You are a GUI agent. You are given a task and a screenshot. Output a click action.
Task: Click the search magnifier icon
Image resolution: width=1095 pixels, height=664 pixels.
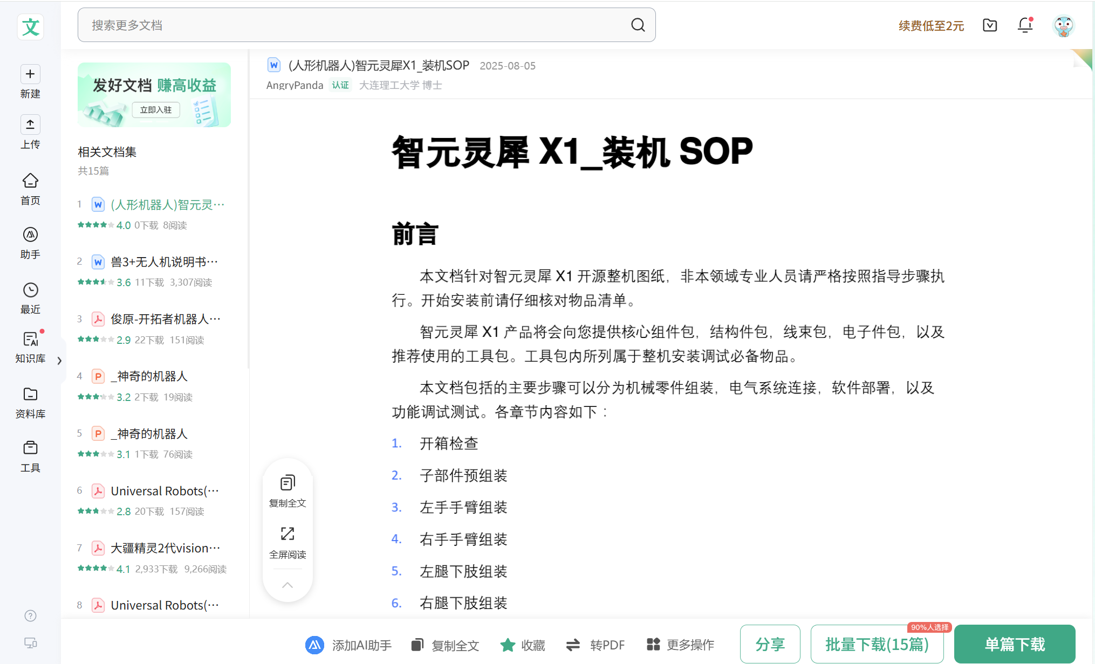pyautogui.click(x=638, y=25)
